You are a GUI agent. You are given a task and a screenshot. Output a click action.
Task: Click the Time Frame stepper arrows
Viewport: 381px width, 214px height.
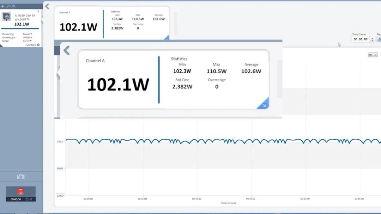[x=372, y=39]
